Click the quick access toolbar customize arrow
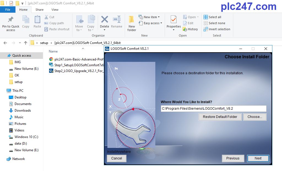282x171 pixels. [x=23, y=3]
